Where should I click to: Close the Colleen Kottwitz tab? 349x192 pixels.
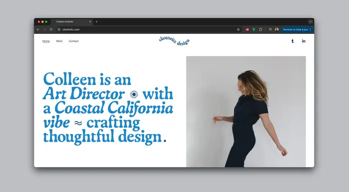(x=90, y=21)
